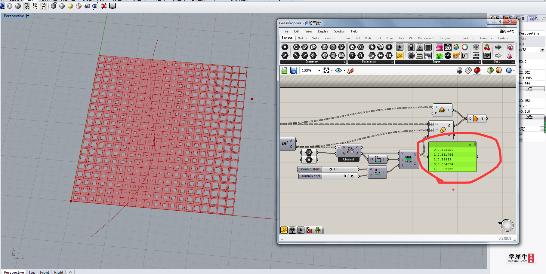Activate the Grasshopper sketch pen tool
This screenshot has height=274, width=546.
[x=350, y=70]
